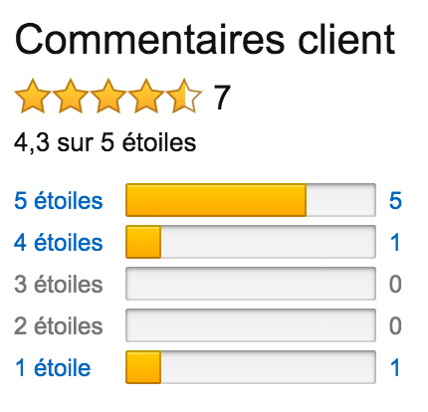Click the empty 3 étoiles bar
The width and height of the screenshot is (428, 412).
point(251,284)
